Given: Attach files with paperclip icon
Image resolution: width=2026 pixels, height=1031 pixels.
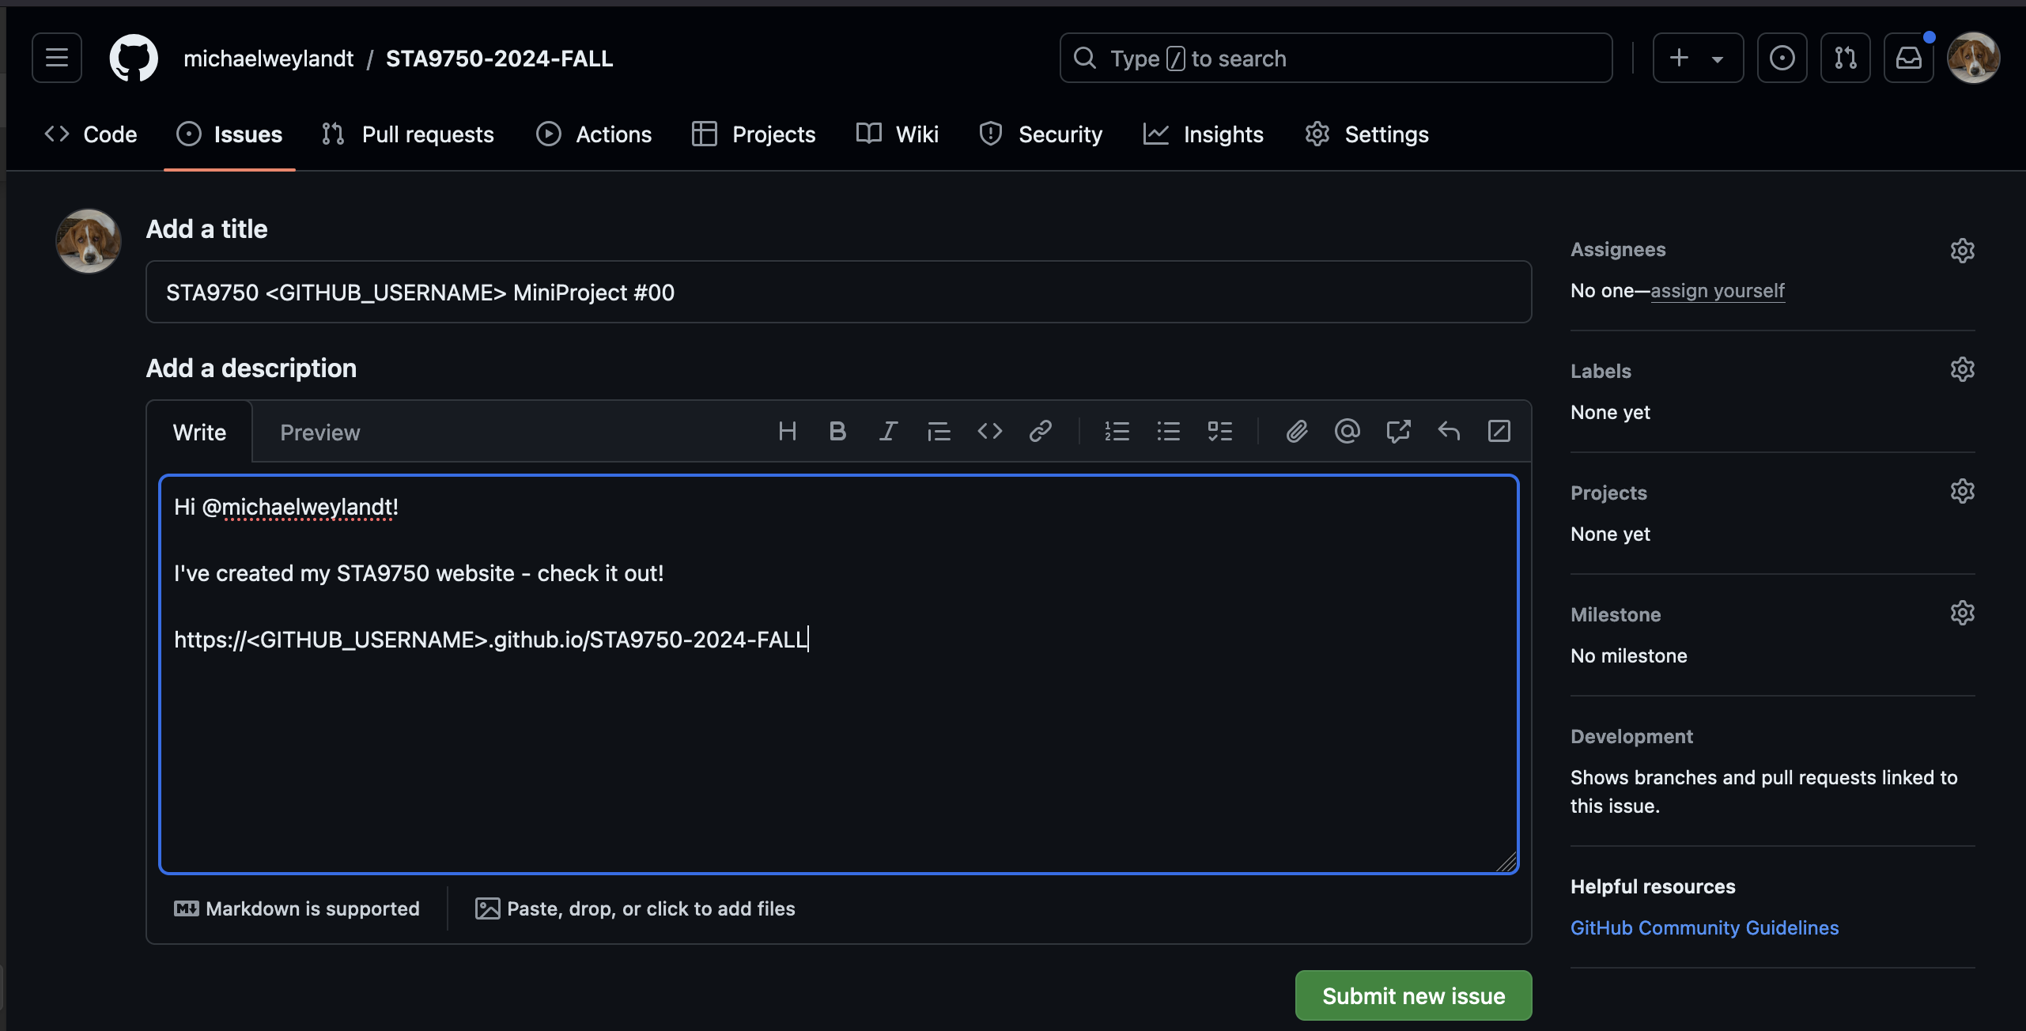Looking at the screenshot, I should 1296,432.
